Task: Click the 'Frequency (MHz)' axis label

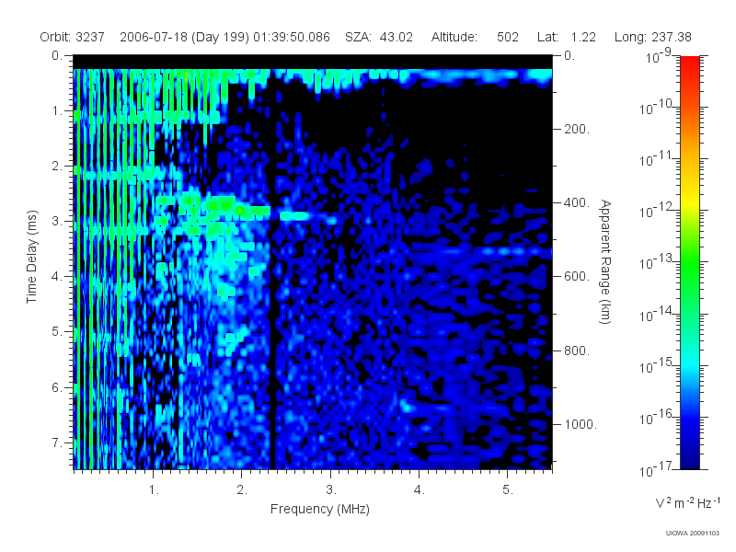Action: click(320, 510)
